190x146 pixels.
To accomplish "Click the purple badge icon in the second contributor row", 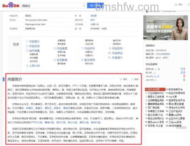I will [x=184, y=72].
